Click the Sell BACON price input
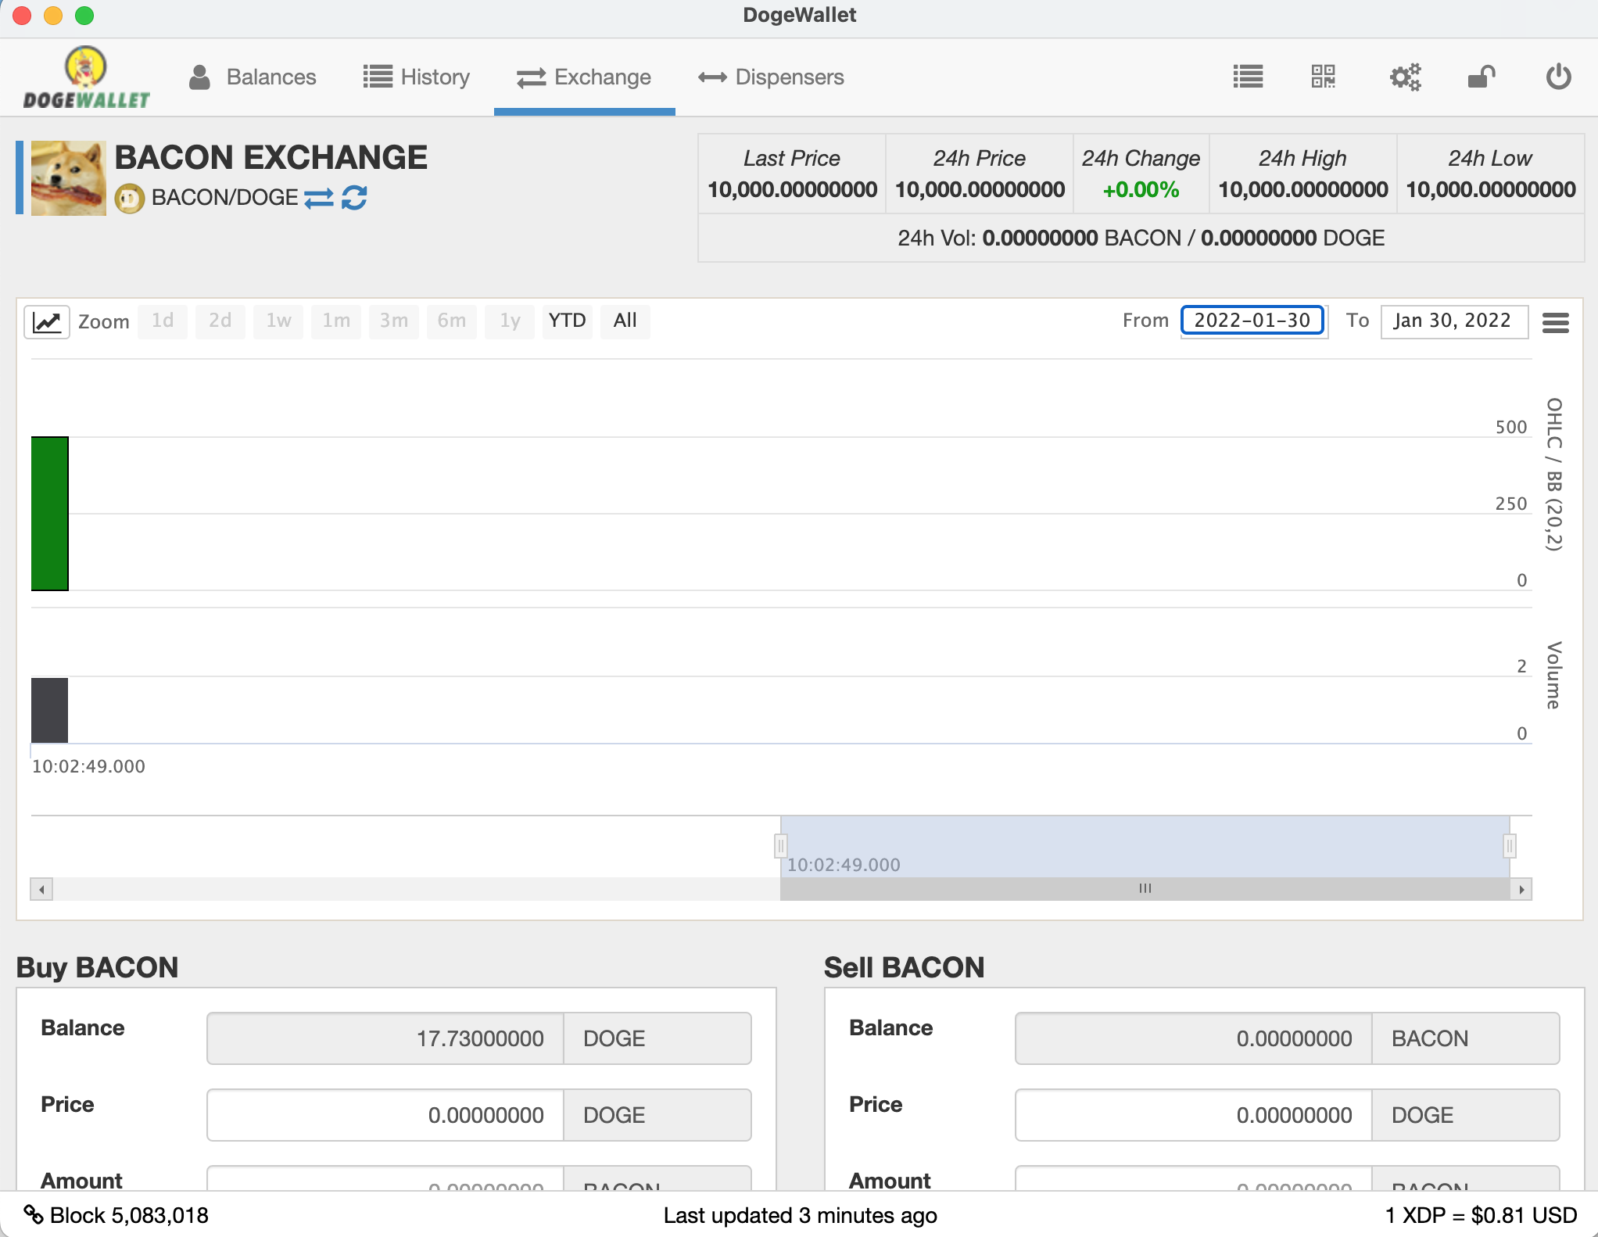Image resolution: width=1598 pixels, height=1237 pixels. pyautogui.click(x=1194, y=1115)
